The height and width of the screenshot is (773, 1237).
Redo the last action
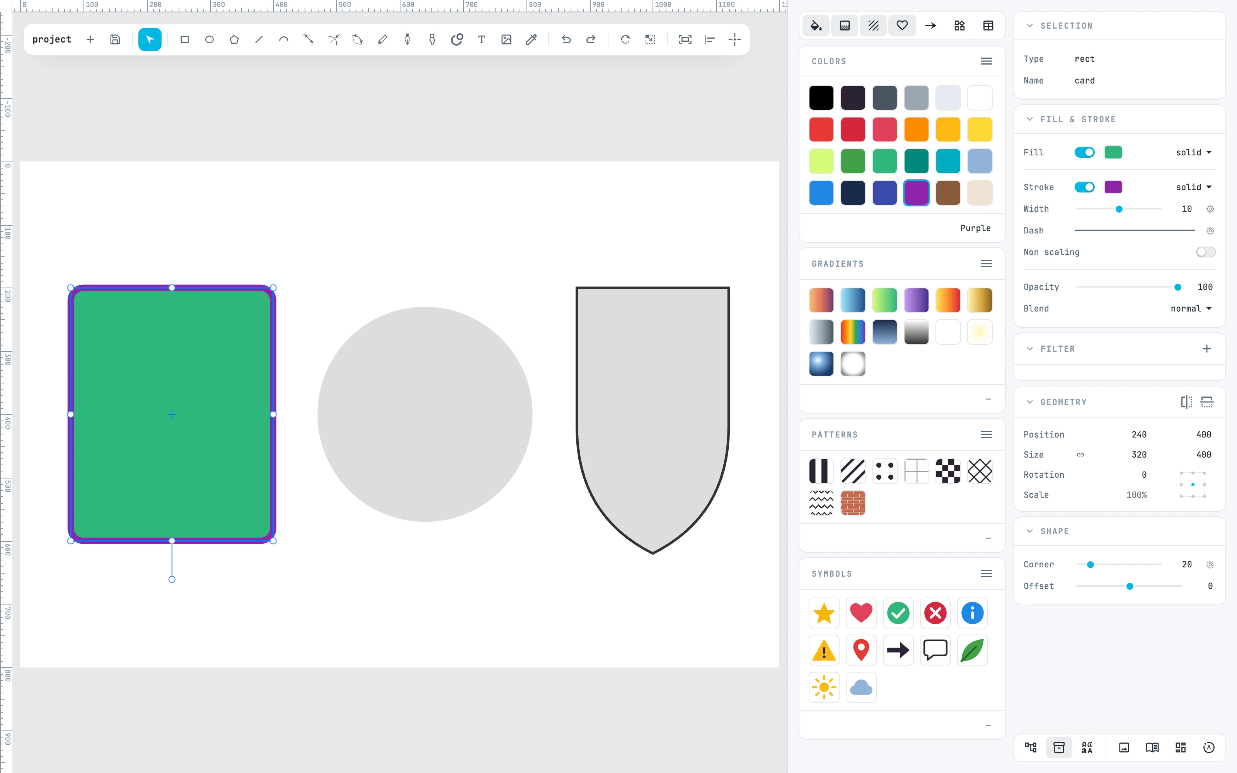[x=591, y=39]
